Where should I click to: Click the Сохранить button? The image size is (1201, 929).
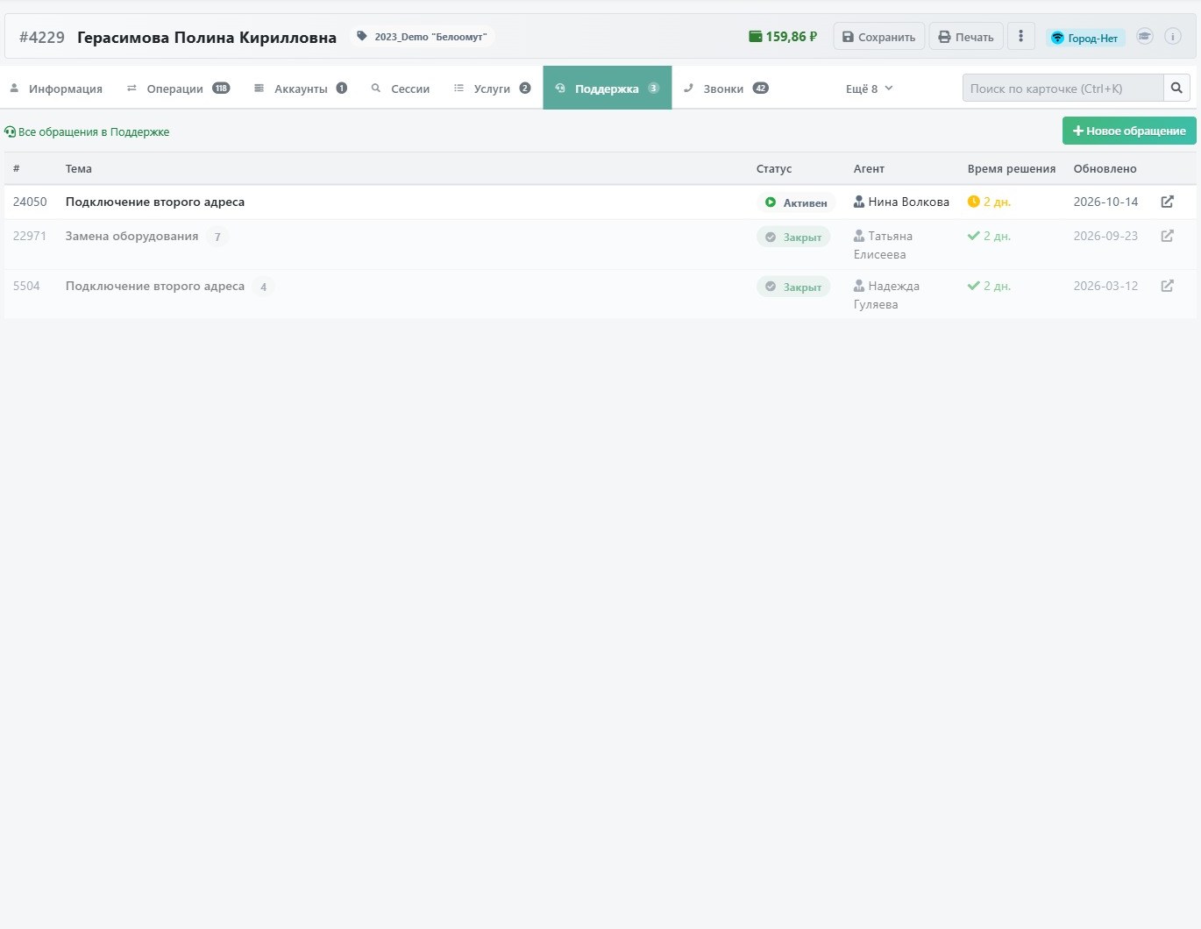click(878, 37)
